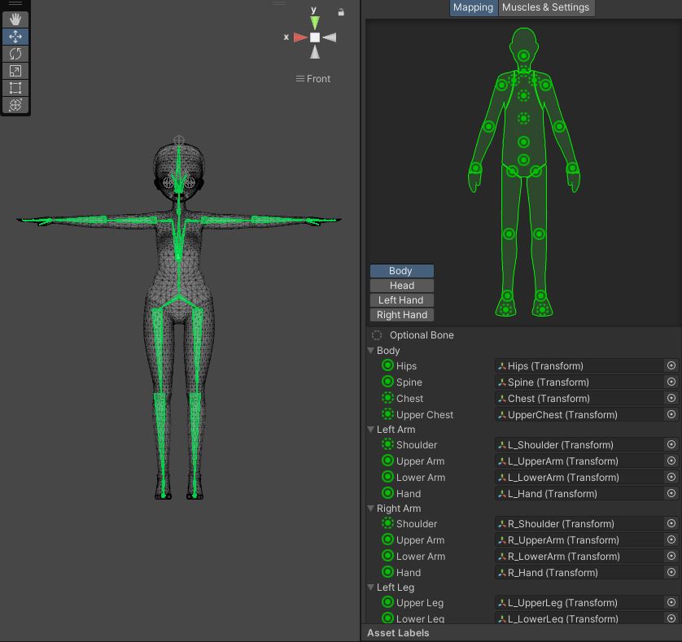Select the Rect transform tool
This screenshot has height=642, width=682.
15,88
